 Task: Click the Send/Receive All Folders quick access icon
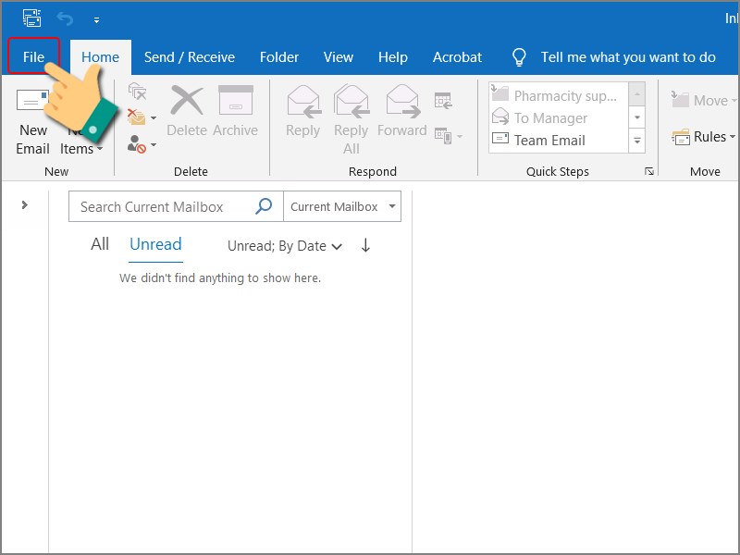pos(31,18)
